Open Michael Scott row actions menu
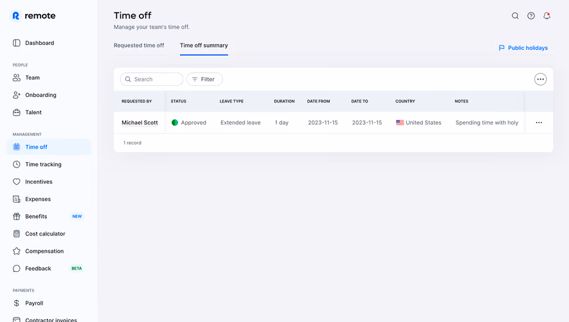The image size is (569, 322). coord(539,123)
